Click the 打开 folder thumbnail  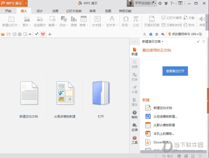[x=101, y=93]
